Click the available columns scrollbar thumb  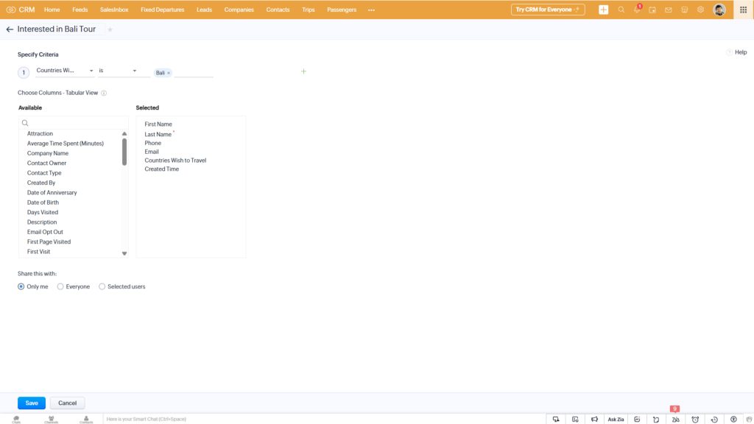124,152
